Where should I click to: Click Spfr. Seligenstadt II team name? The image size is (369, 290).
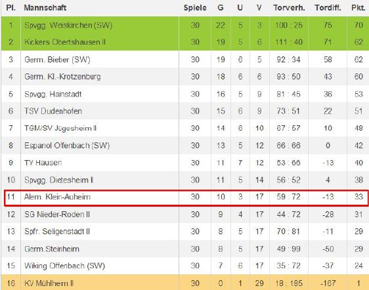(57, 232)
